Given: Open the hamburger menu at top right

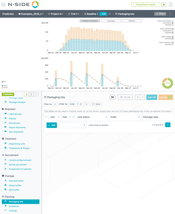Looking at the screenshot, I should (x=171, y=5).
